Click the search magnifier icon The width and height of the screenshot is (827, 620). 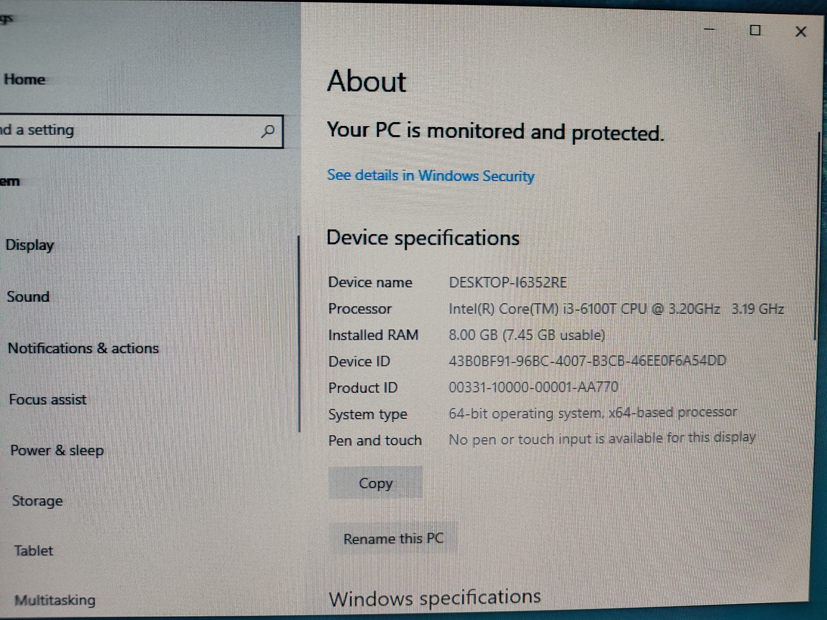[x=268, y=131]
